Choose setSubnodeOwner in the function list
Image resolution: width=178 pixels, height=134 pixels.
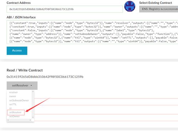click(19, 100)
